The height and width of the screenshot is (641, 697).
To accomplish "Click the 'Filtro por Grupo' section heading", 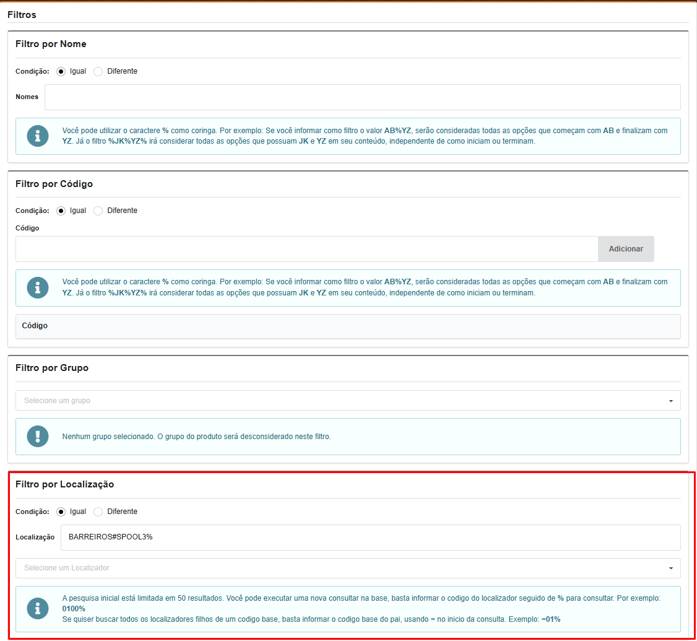I will coord(52,368).
